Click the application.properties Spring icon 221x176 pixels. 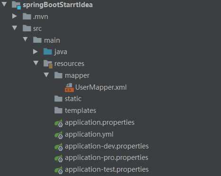[x=59, y=123]
